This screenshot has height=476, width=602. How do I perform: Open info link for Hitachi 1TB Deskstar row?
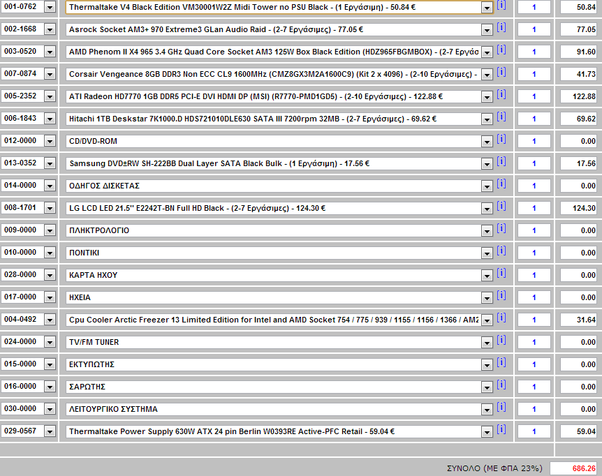coord(501,117)
